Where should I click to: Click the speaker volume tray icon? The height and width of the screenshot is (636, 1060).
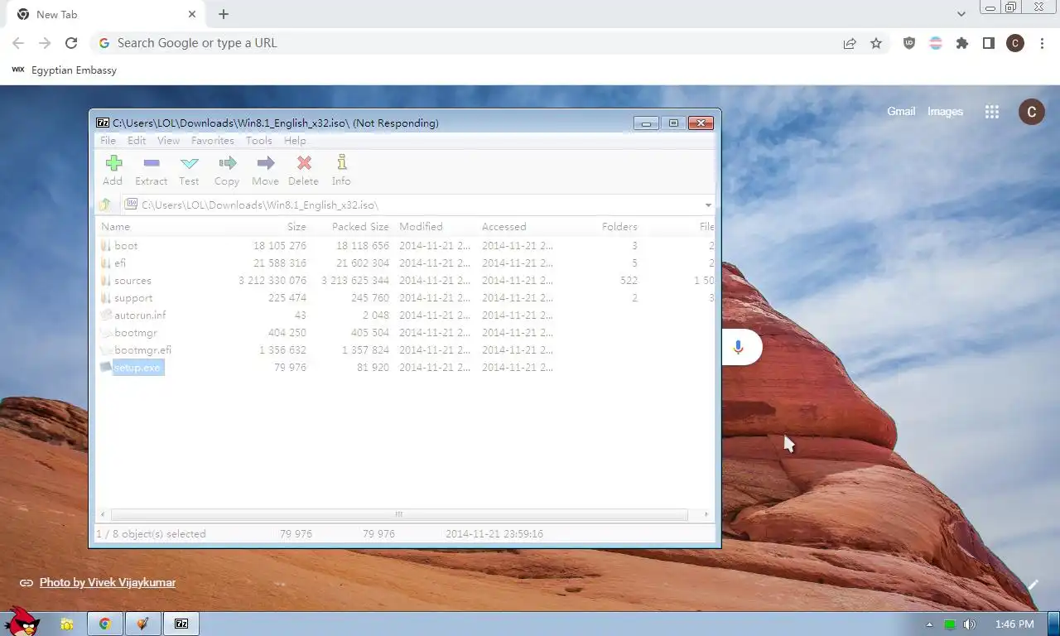(x=970, y=624)
